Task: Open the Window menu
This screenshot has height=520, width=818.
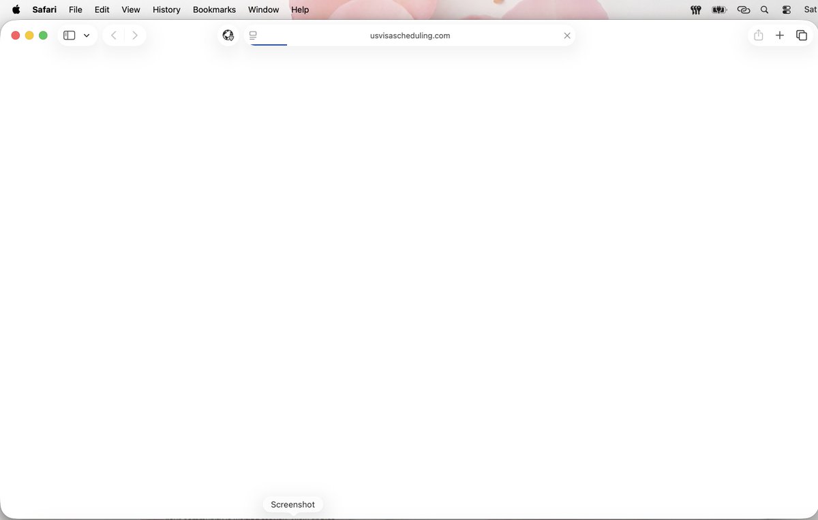Action: (263, 10)
